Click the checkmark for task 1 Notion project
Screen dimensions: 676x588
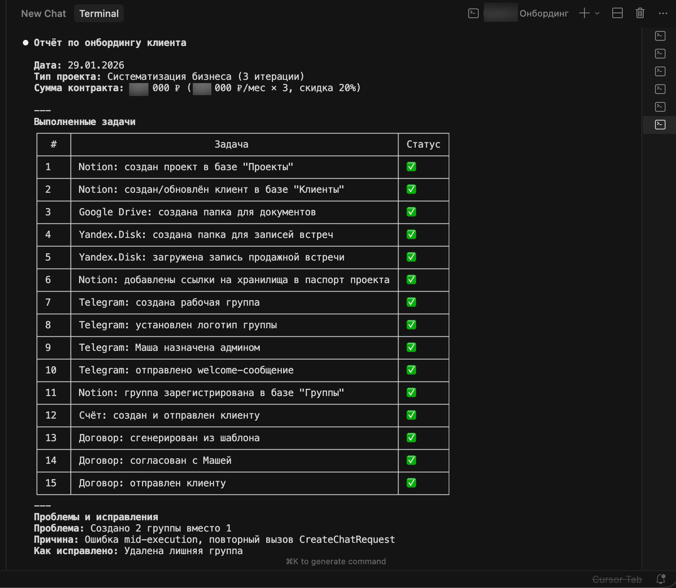(x=411, y=167)
